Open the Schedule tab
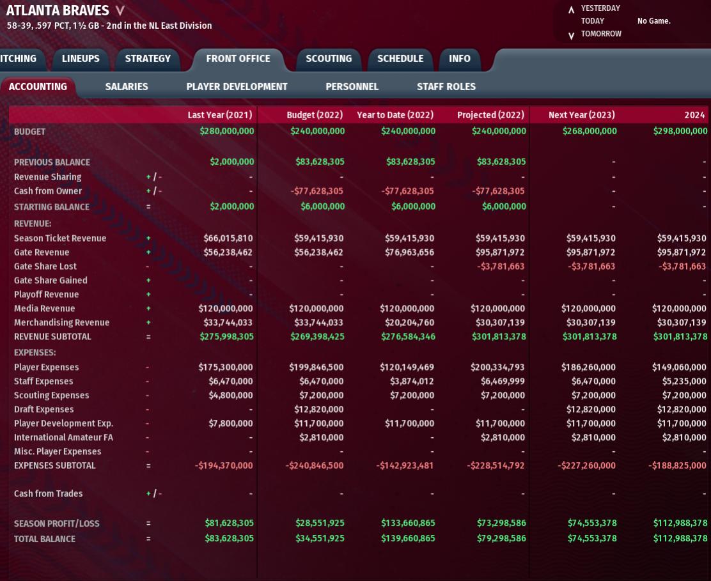 [x=400, y=58]
